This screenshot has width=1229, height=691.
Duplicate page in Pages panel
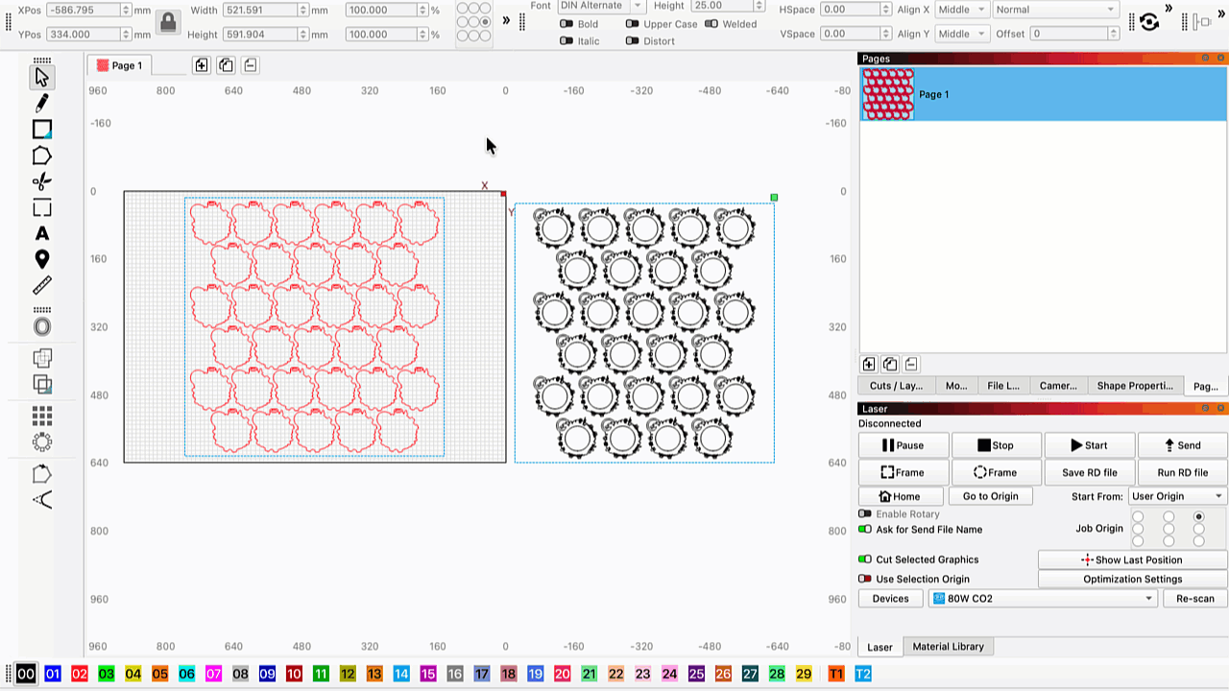point(890,364)
